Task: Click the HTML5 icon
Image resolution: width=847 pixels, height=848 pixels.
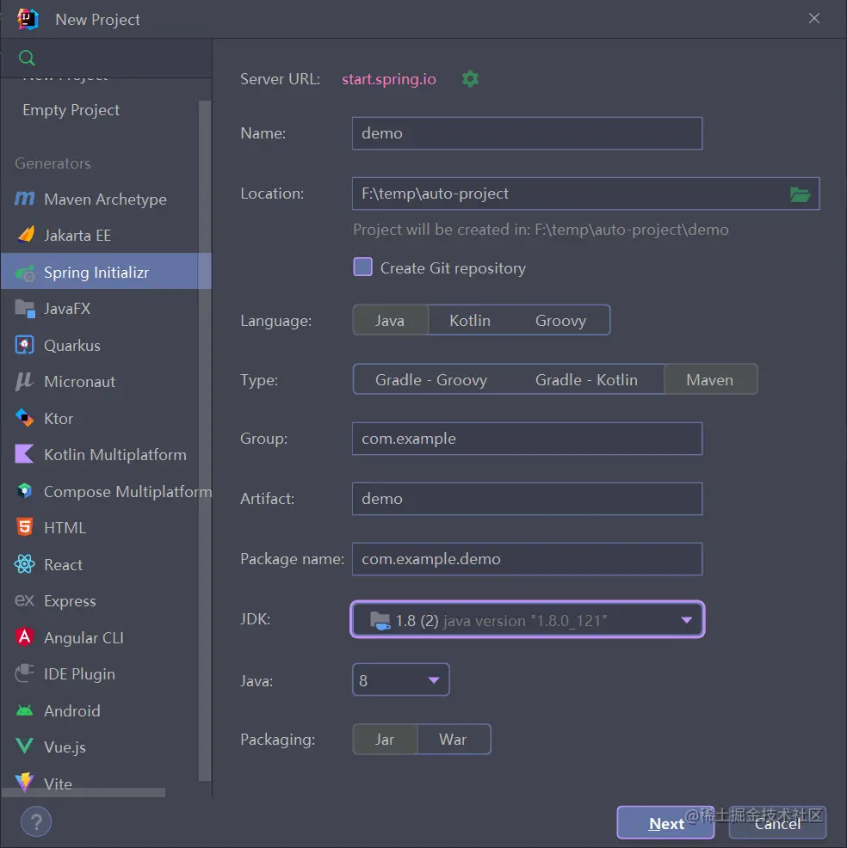Action: (24, 527)
